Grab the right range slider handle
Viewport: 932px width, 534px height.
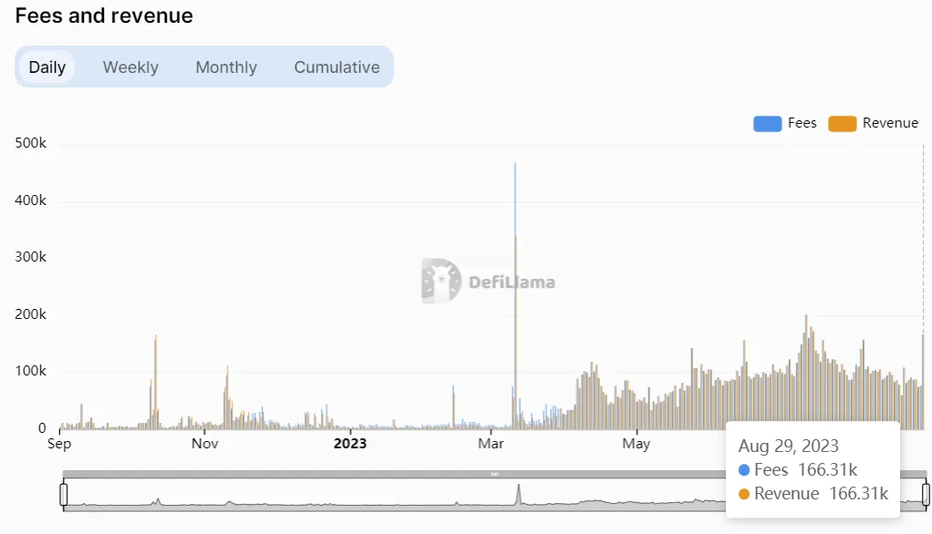coord(926,494)
